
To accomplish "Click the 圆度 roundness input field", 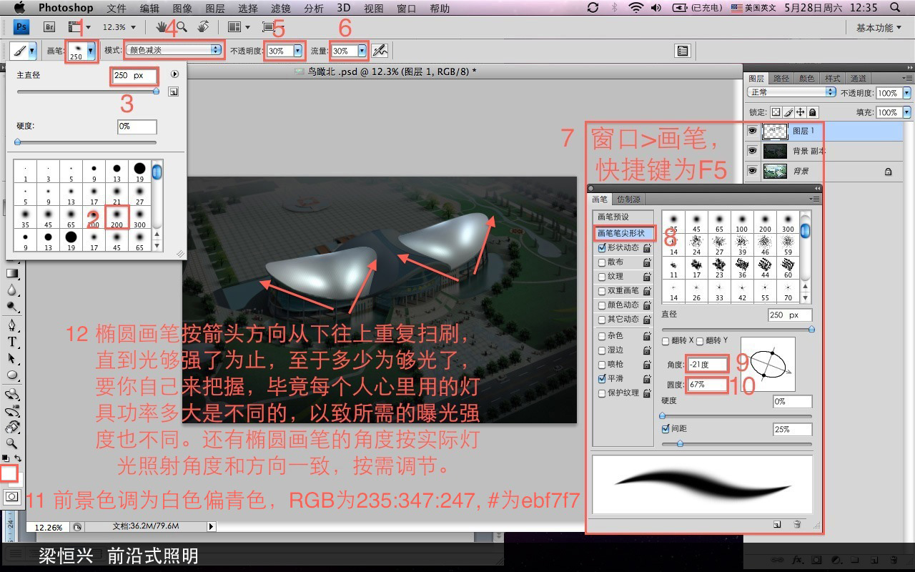I will [707, 385].
